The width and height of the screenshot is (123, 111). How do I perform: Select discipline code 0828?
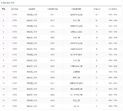[x=53, y=100]
